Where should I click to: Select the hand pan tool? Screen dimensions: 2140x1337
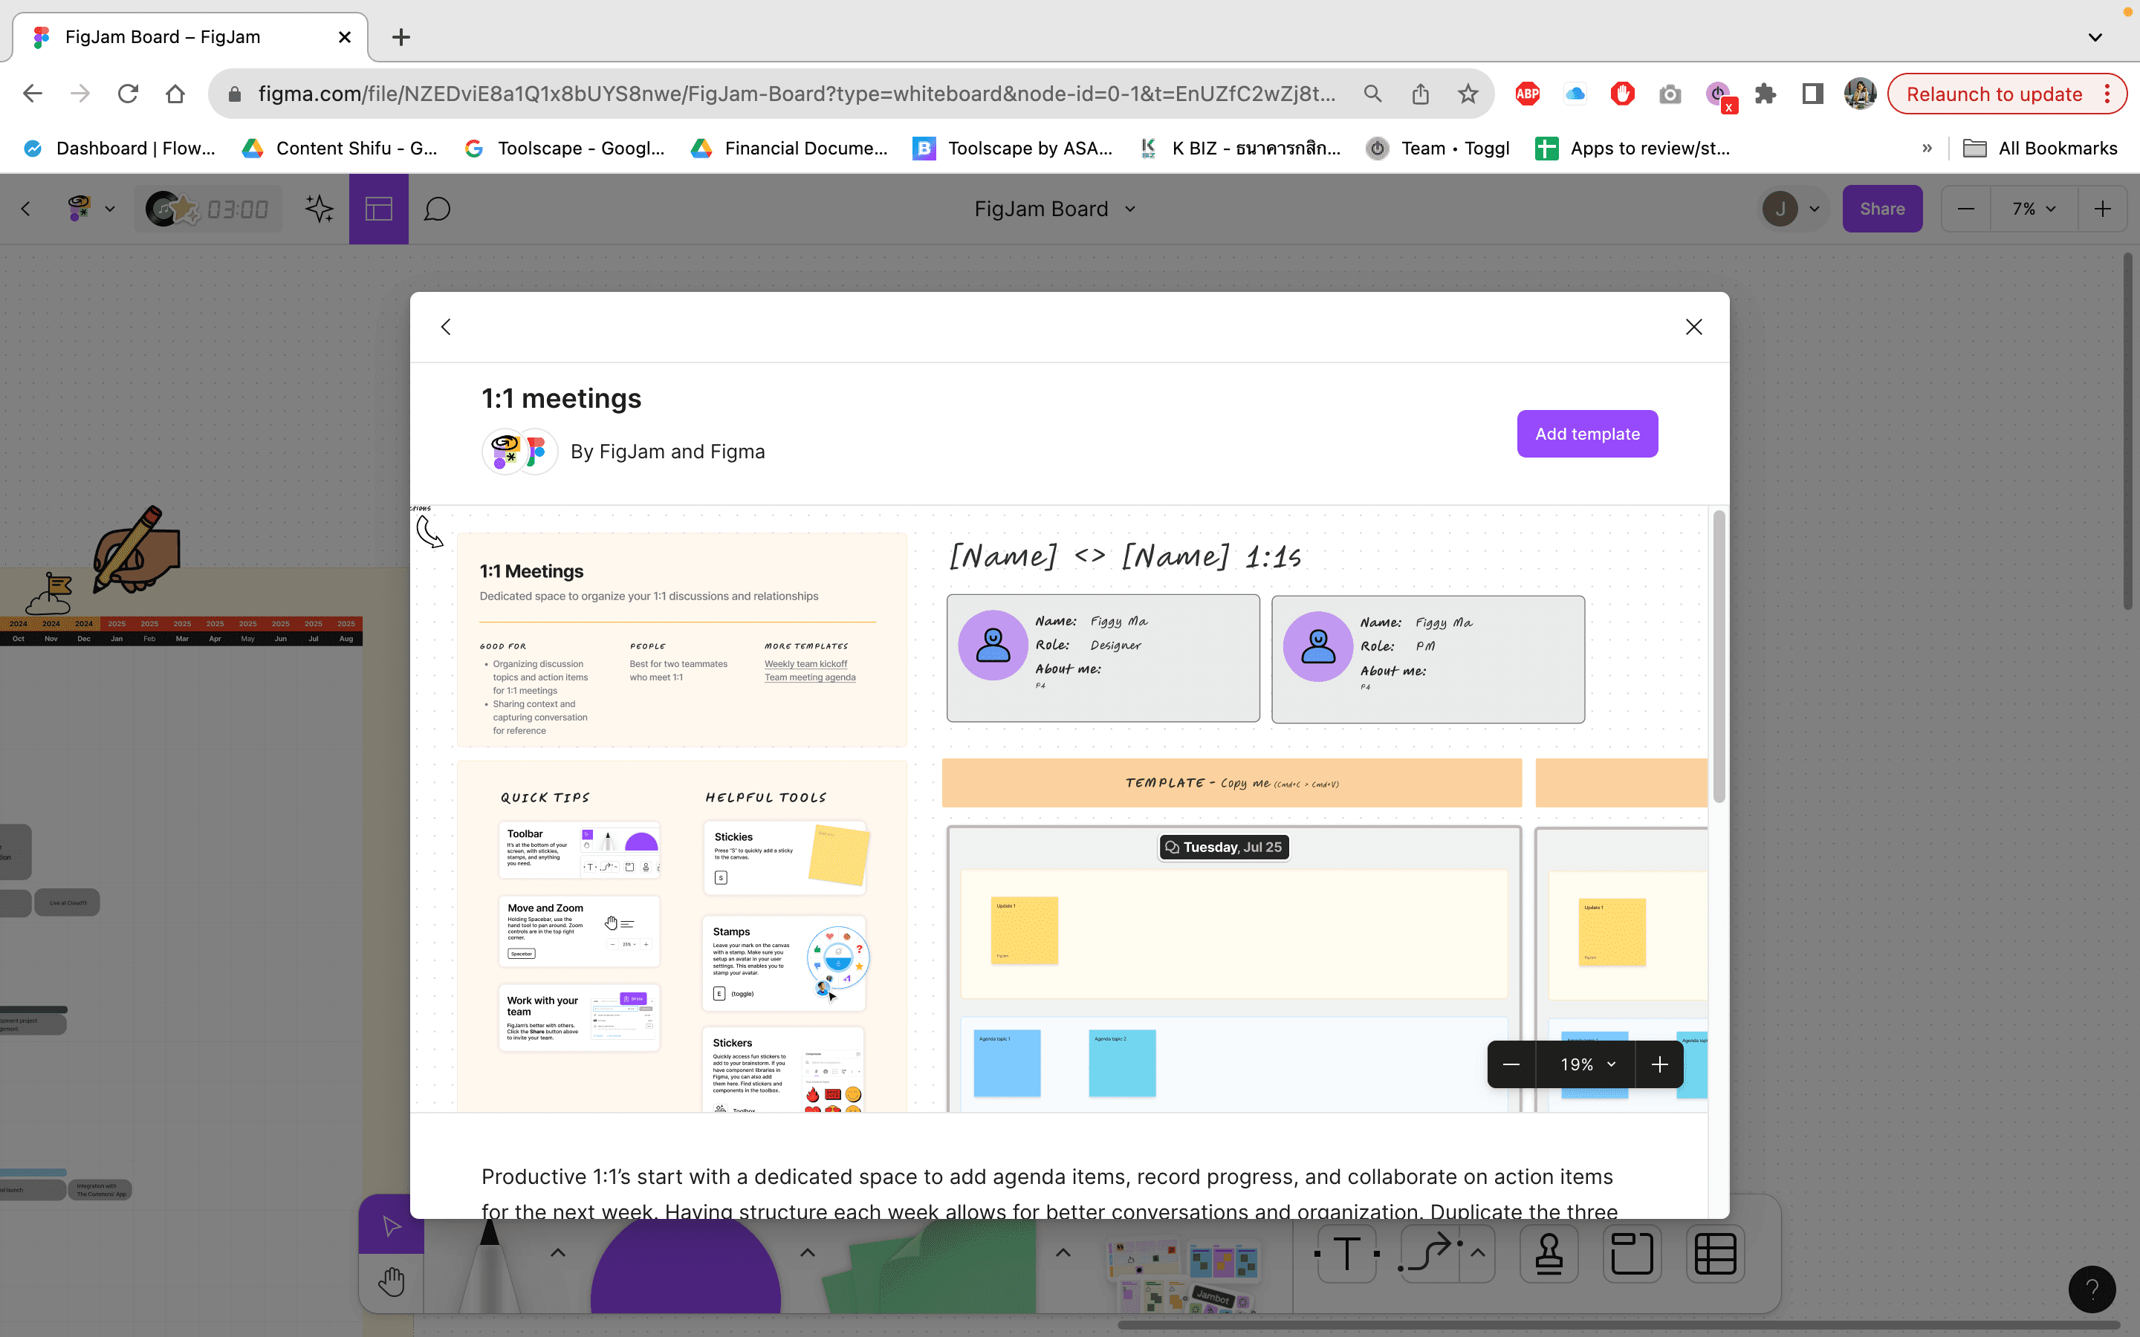click(391, 1281)
